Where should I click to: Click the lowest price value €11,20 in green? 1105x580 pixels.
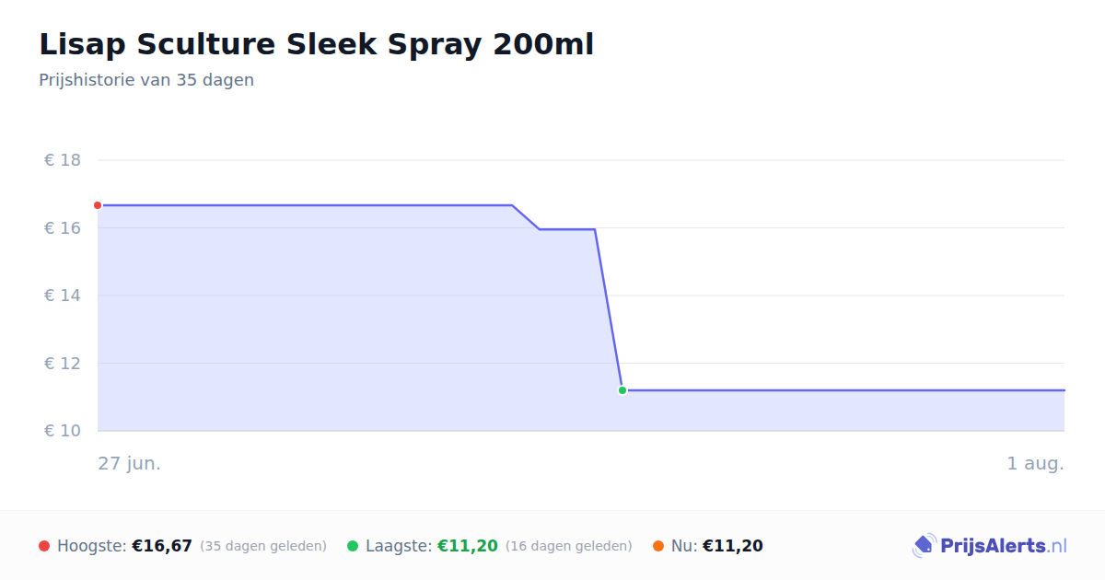point(467,546)
